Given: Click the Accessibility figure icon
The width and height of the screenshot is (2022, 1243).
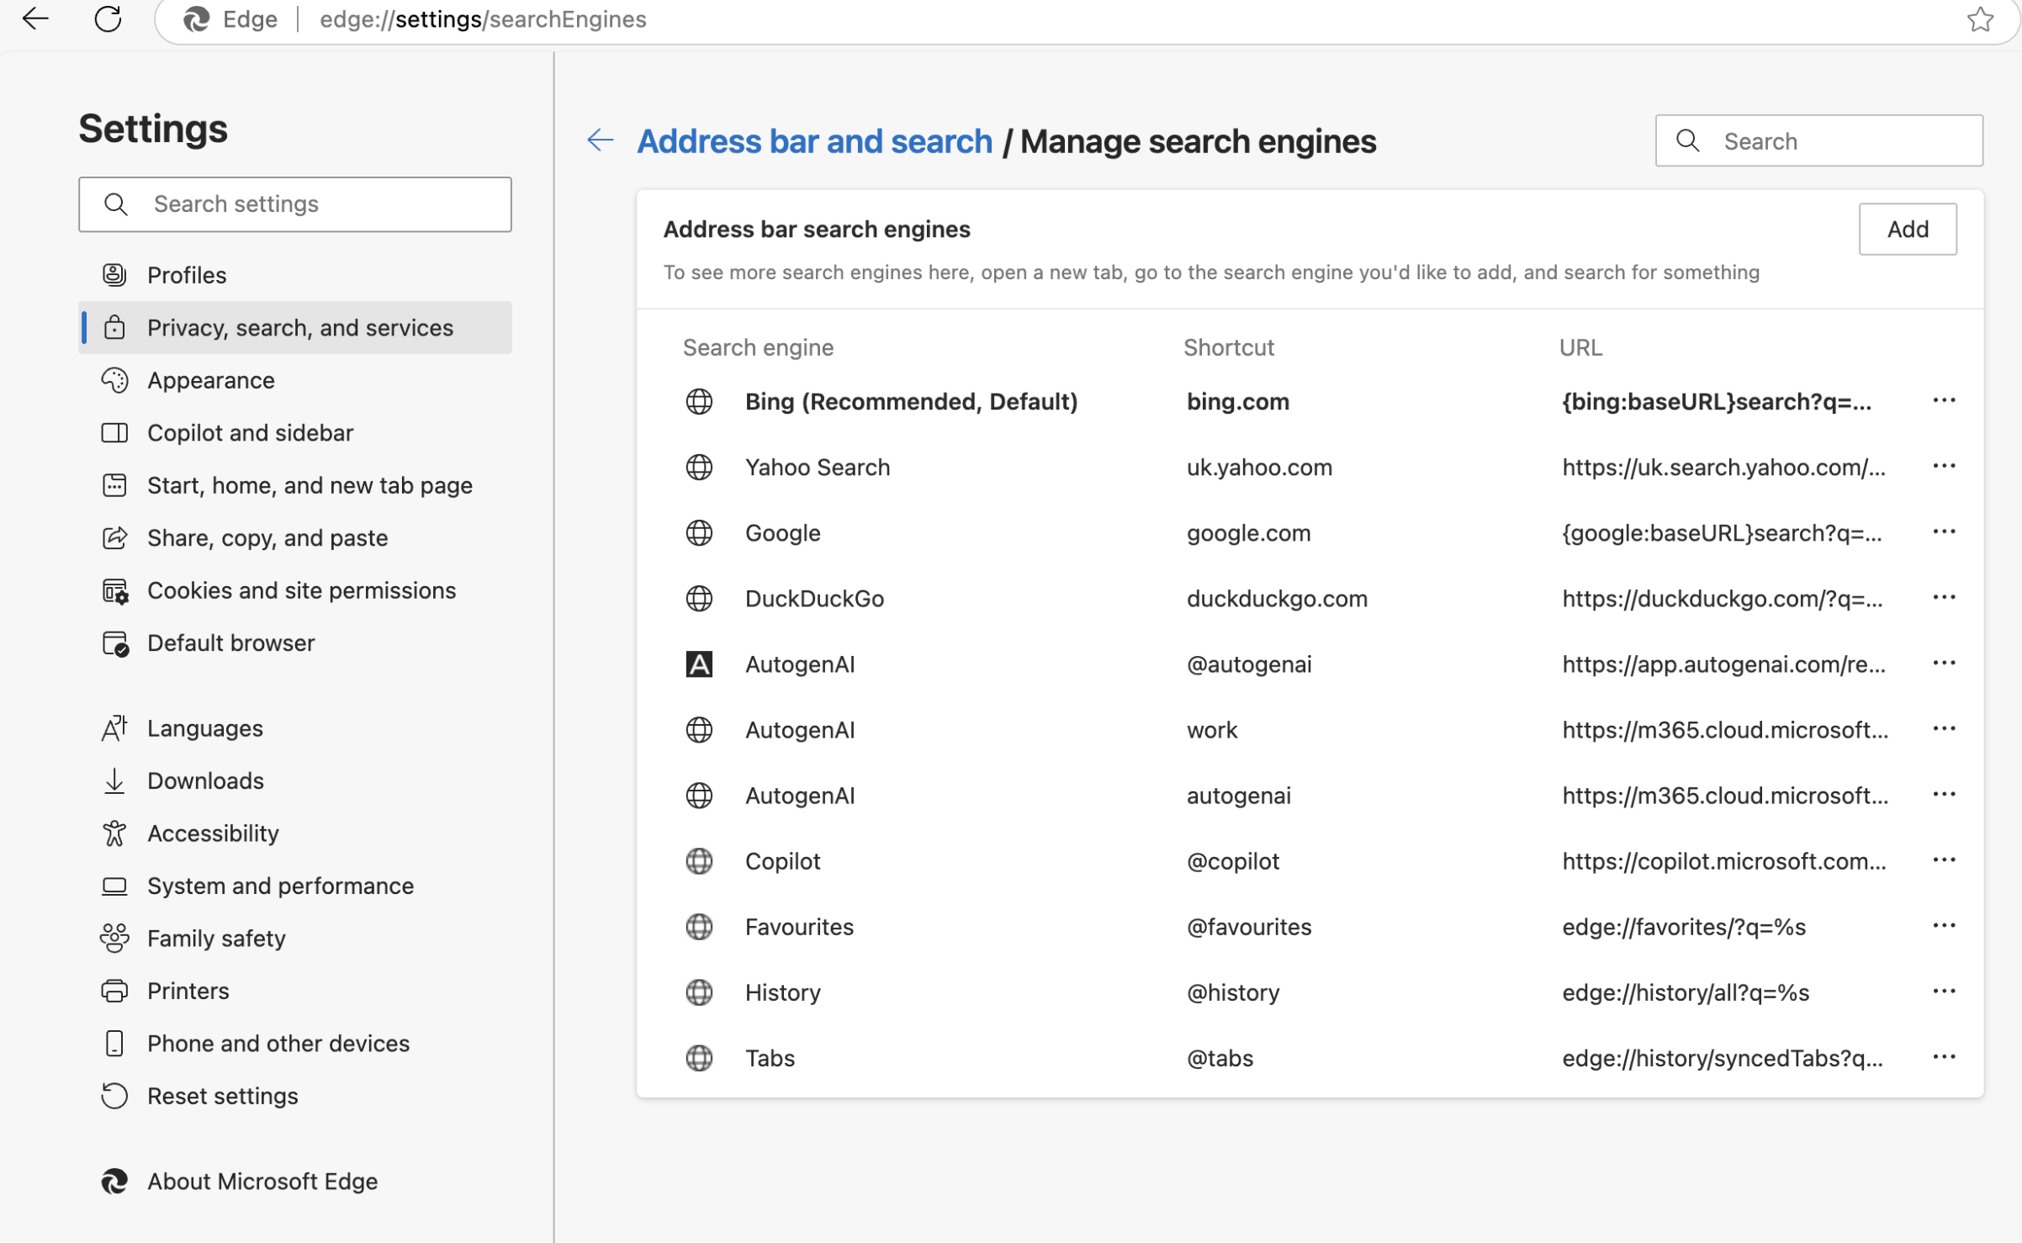Looking at the screenshot, I should (x=114, y=833).
